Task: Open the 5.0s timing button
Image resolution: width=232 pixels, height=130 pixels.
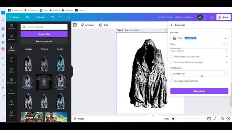Action: pos(104,25)
